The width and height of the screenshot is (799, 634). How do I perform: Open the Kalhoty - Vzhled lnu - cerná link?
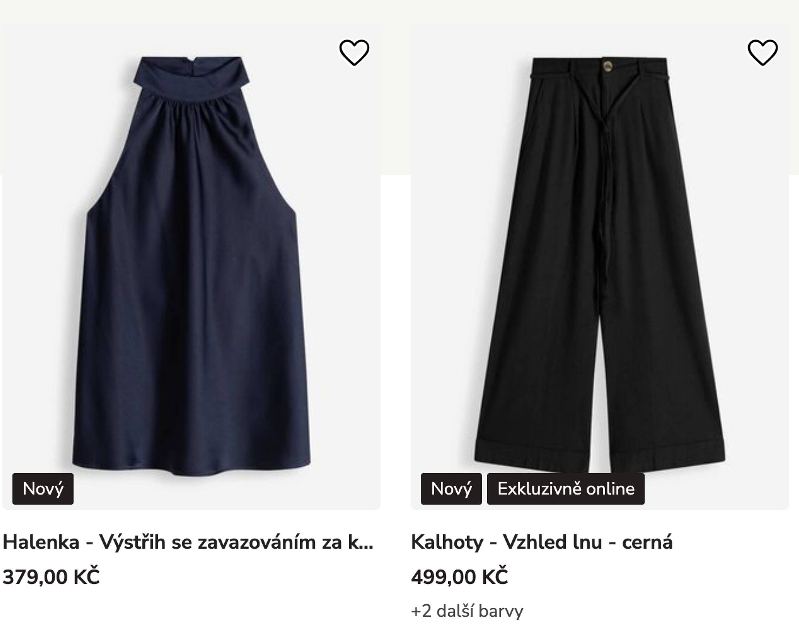(x=542, y=542)
